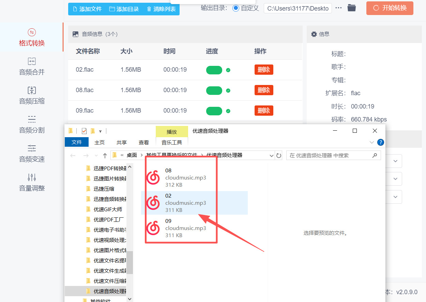Viewport: 426px width, 302px height.
Task: Open the quick access toolbar dropdown arrow
Action: [x=100, y=131]
